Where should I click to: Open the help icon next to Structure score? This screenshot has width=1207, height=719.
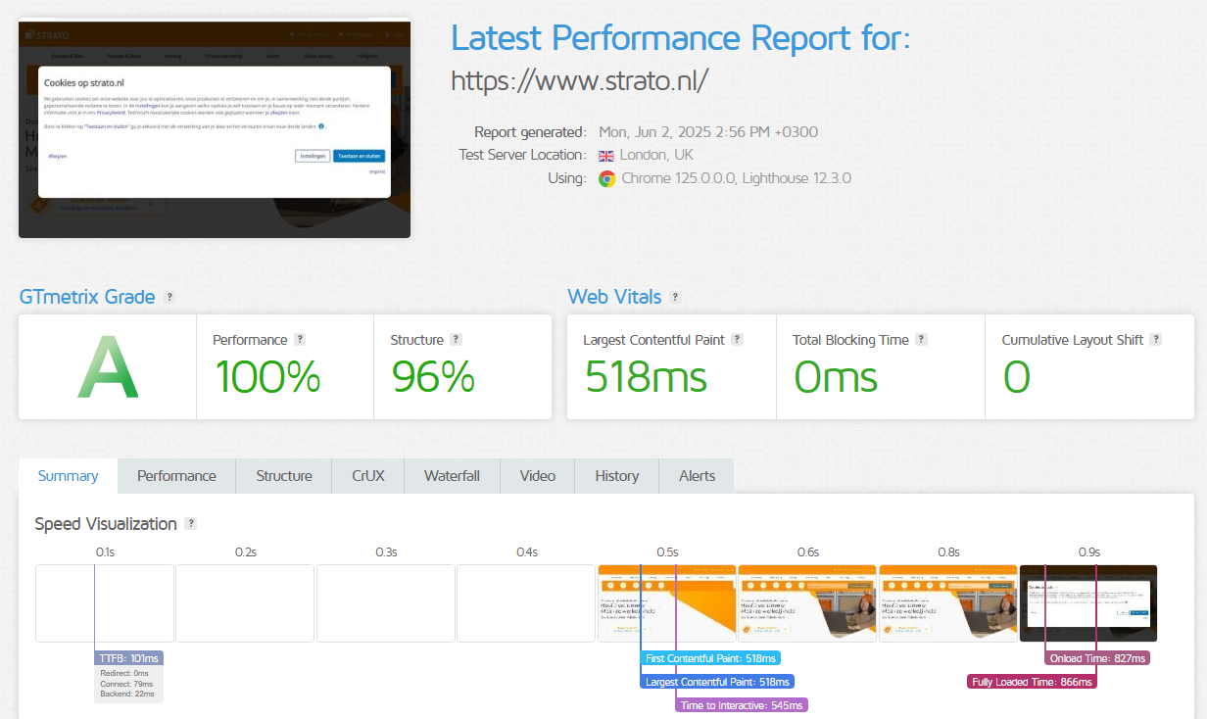(456, 339)
